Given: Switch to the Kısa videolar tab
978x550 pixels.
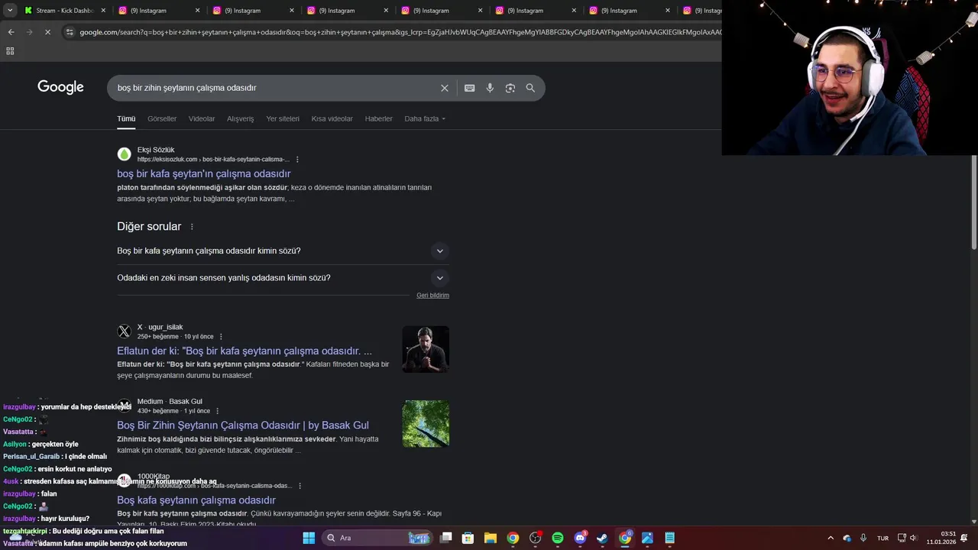Looking at the screenshot, I should (332, 118).
